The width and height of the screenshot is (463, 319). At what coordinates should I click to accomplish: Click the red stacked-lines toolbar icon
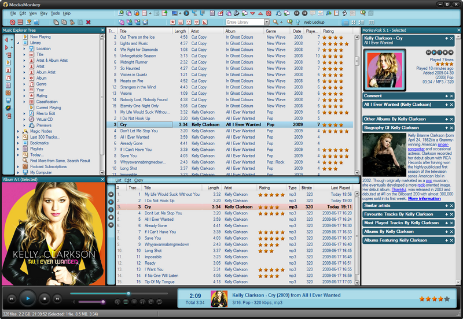pyautogui.click(x=20, y=22)
